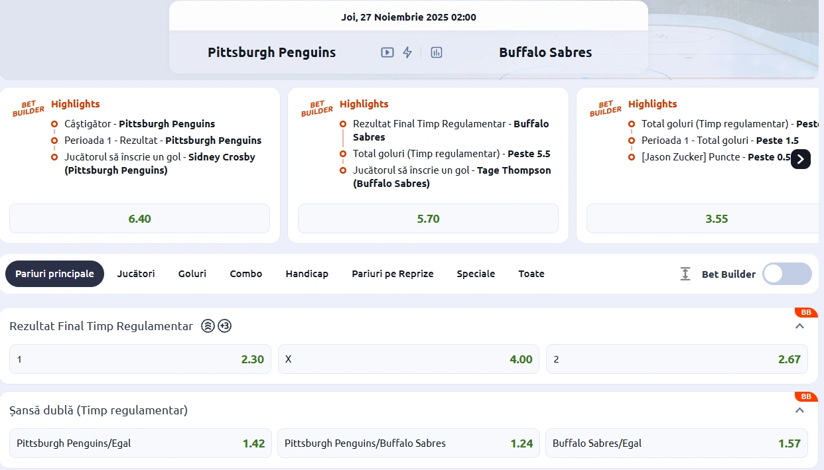The image size is (824, 470).
Task: Select Pittsburgh Penguins/Egal at 1.42
Action: click(x=141, y=443)
